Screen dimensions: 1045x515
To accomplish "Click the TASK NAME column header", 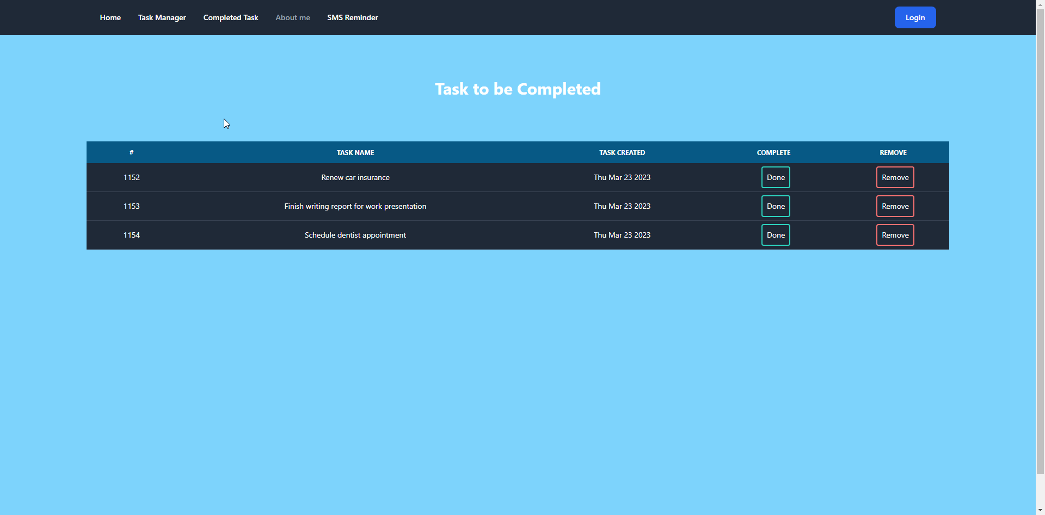I will point(355,152).
